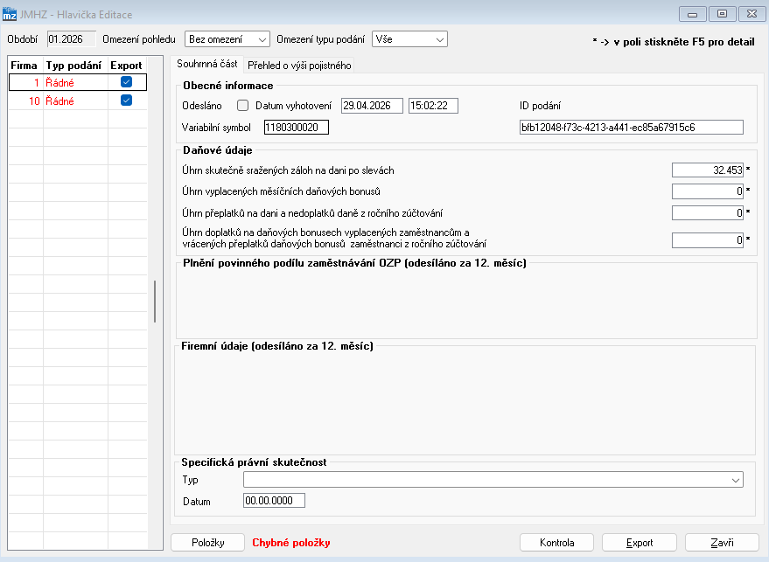Click the Kontrola button
Image resolution: width=769 pixels, height=562 pixels.
tap(556, 543)
